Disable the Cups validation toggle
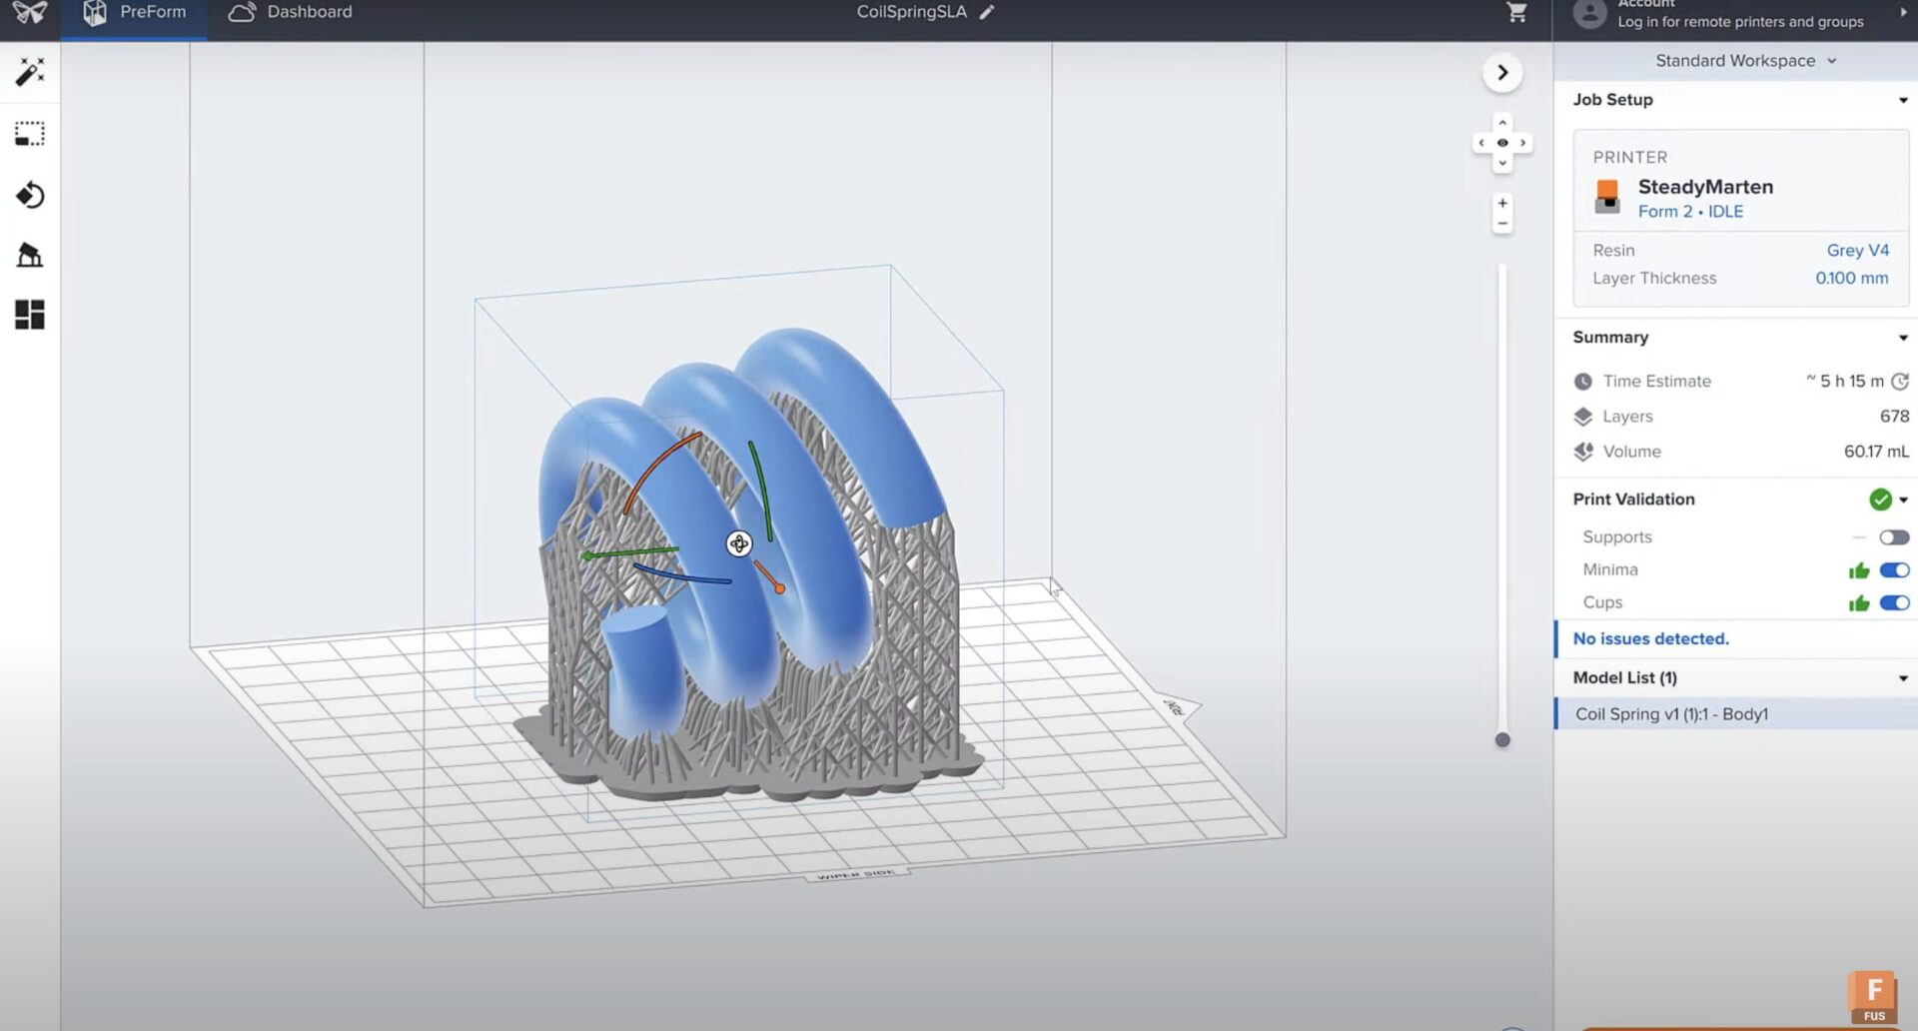The image size is (1918, 1031). pyautogui.click(x=1894, y=602)
